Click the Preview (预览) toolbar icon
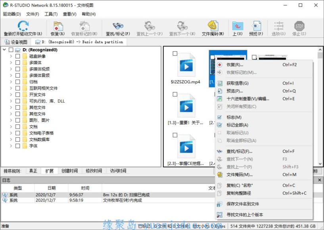 point(256,26)
